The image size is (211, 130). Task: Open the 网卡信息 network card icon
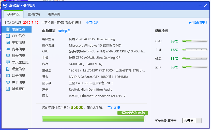8,76
